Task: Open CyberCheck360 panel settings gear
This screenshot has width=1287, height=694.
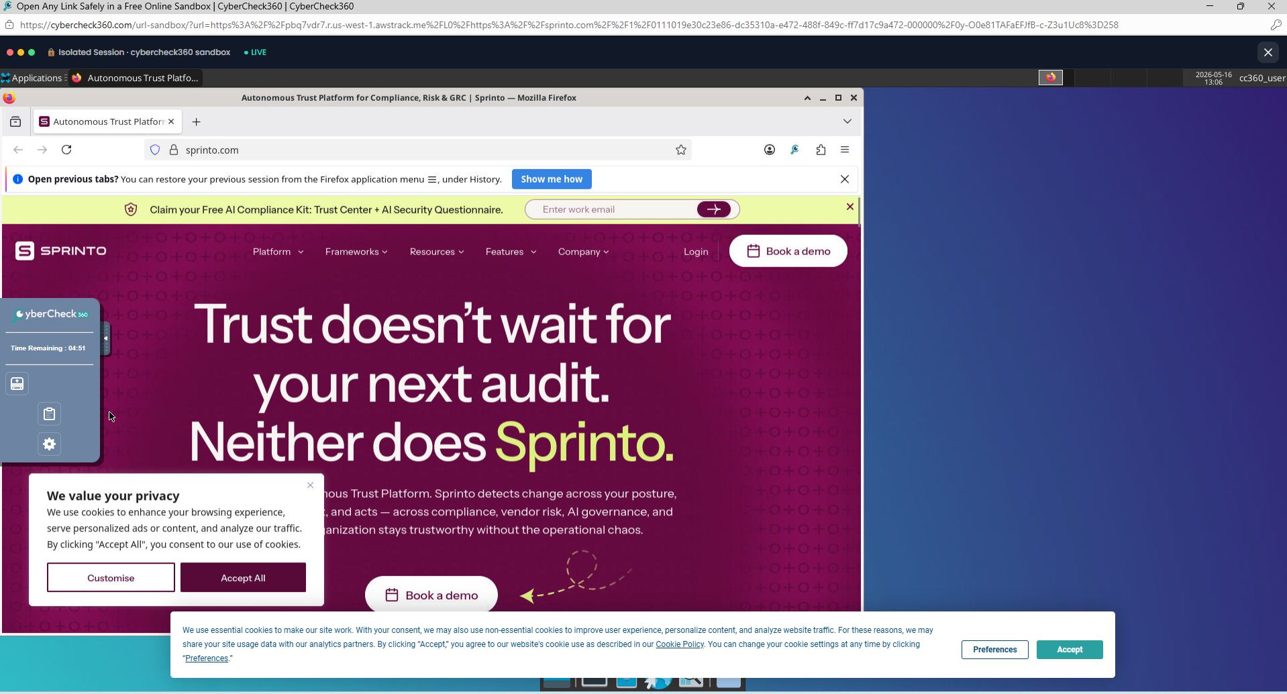Action: pos(49,444)
